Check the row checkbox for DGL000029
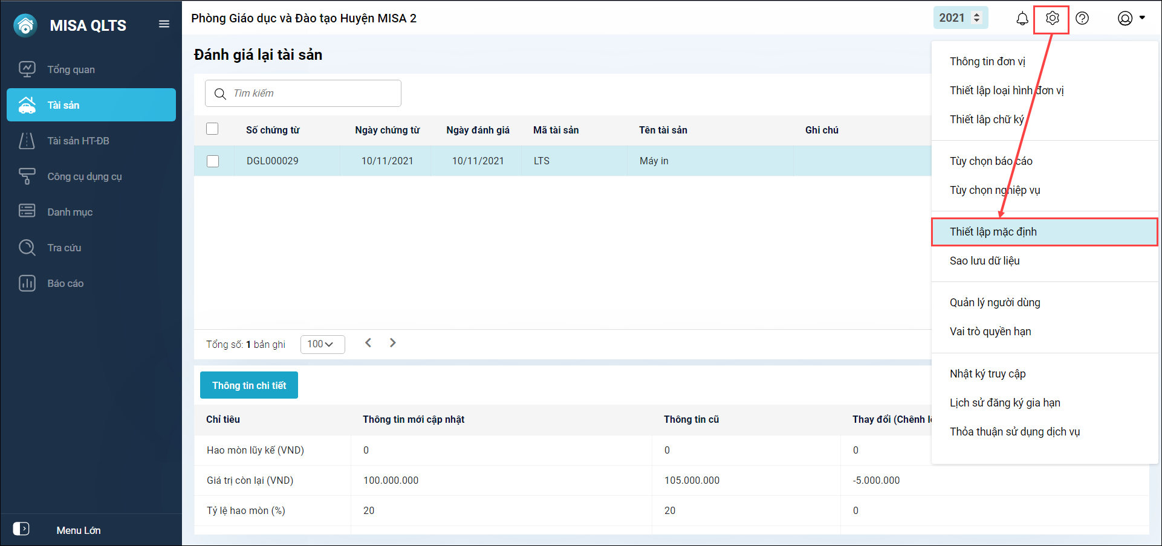 click(213, 161)
